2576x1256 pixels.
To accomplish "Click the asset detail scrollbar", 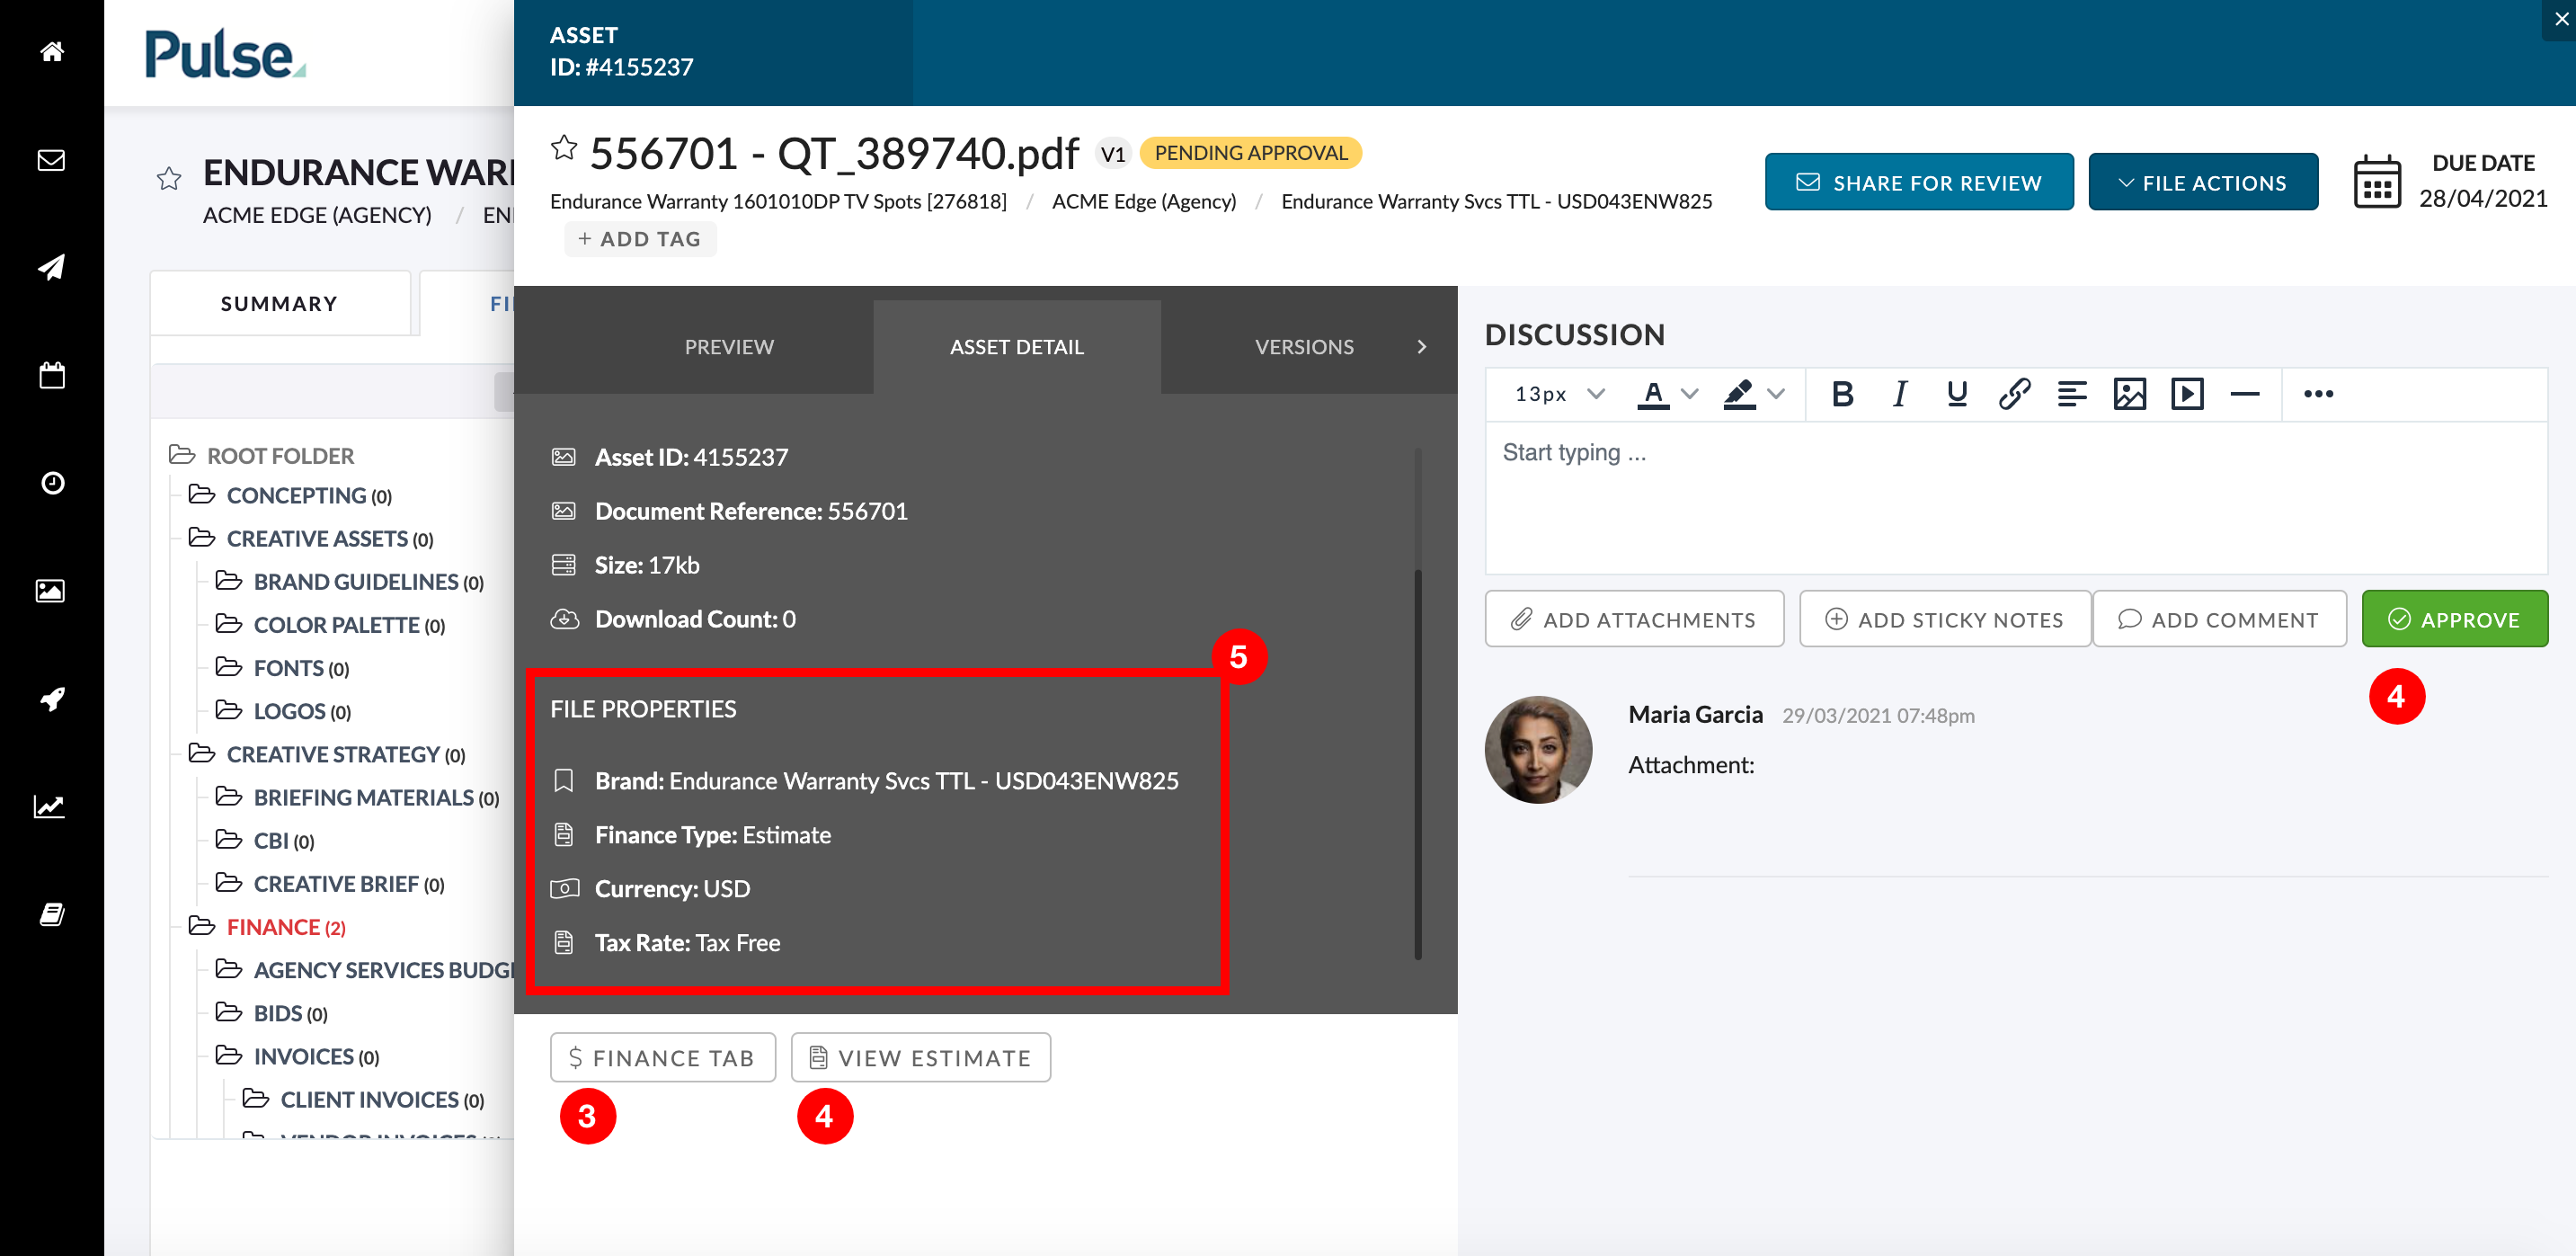I will pos(1418,765).
